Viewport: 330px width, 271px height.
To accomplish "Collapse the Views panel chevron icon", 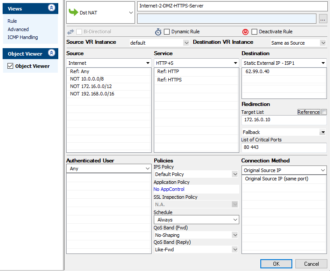I will click(x=52, y=8).
